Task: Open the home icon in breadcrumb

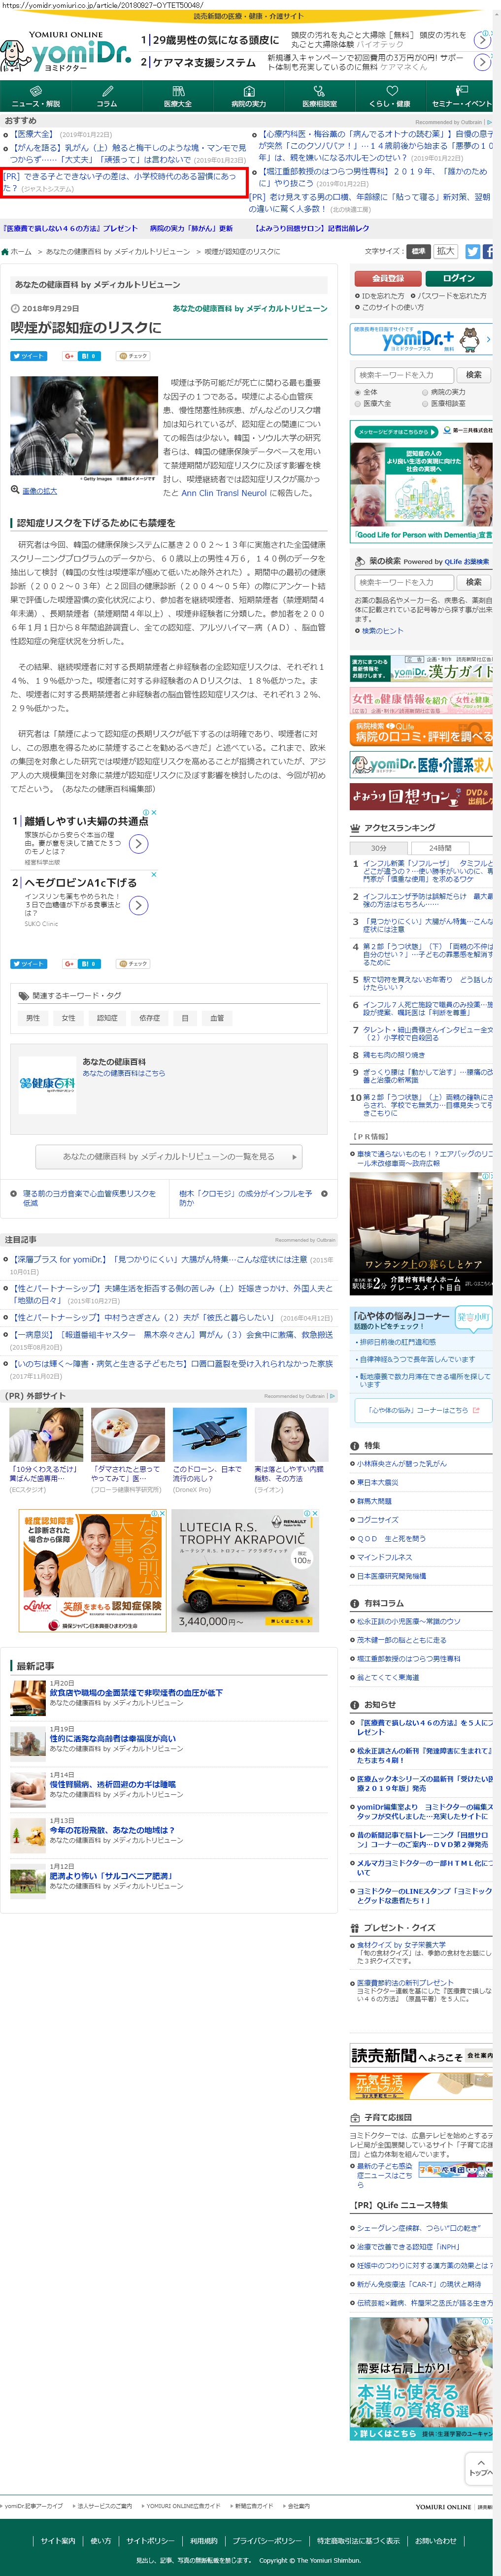Action: 6,252
